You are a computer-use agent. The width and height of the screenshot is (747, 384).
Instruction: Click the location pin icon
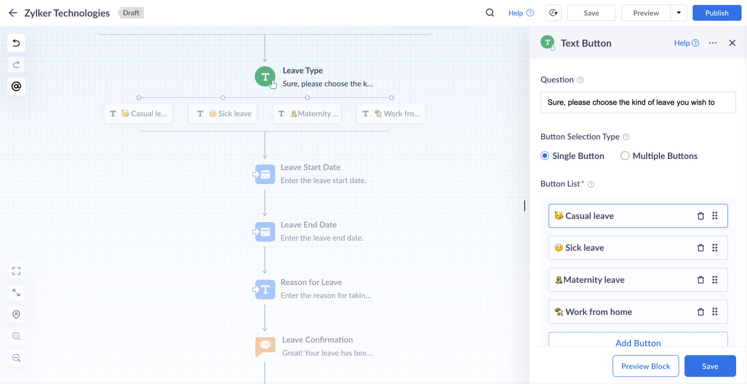pos(16,314)
